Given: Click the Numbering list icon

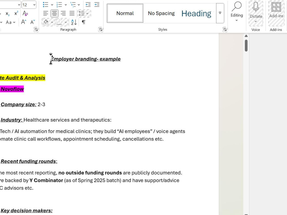Looking at the screenshot, I should [x=59, y=5].
